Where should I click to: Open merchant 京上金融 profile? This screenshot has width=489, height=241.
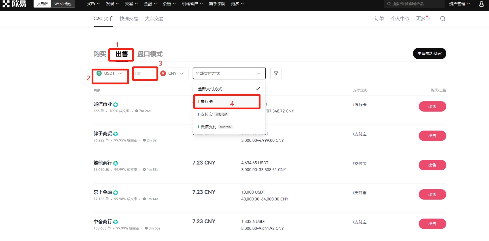point(103,192)
